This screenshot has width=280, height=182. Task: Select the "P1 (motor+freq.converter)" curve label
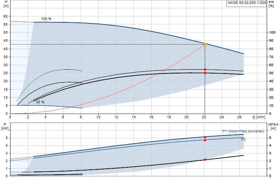coord(243,131)
